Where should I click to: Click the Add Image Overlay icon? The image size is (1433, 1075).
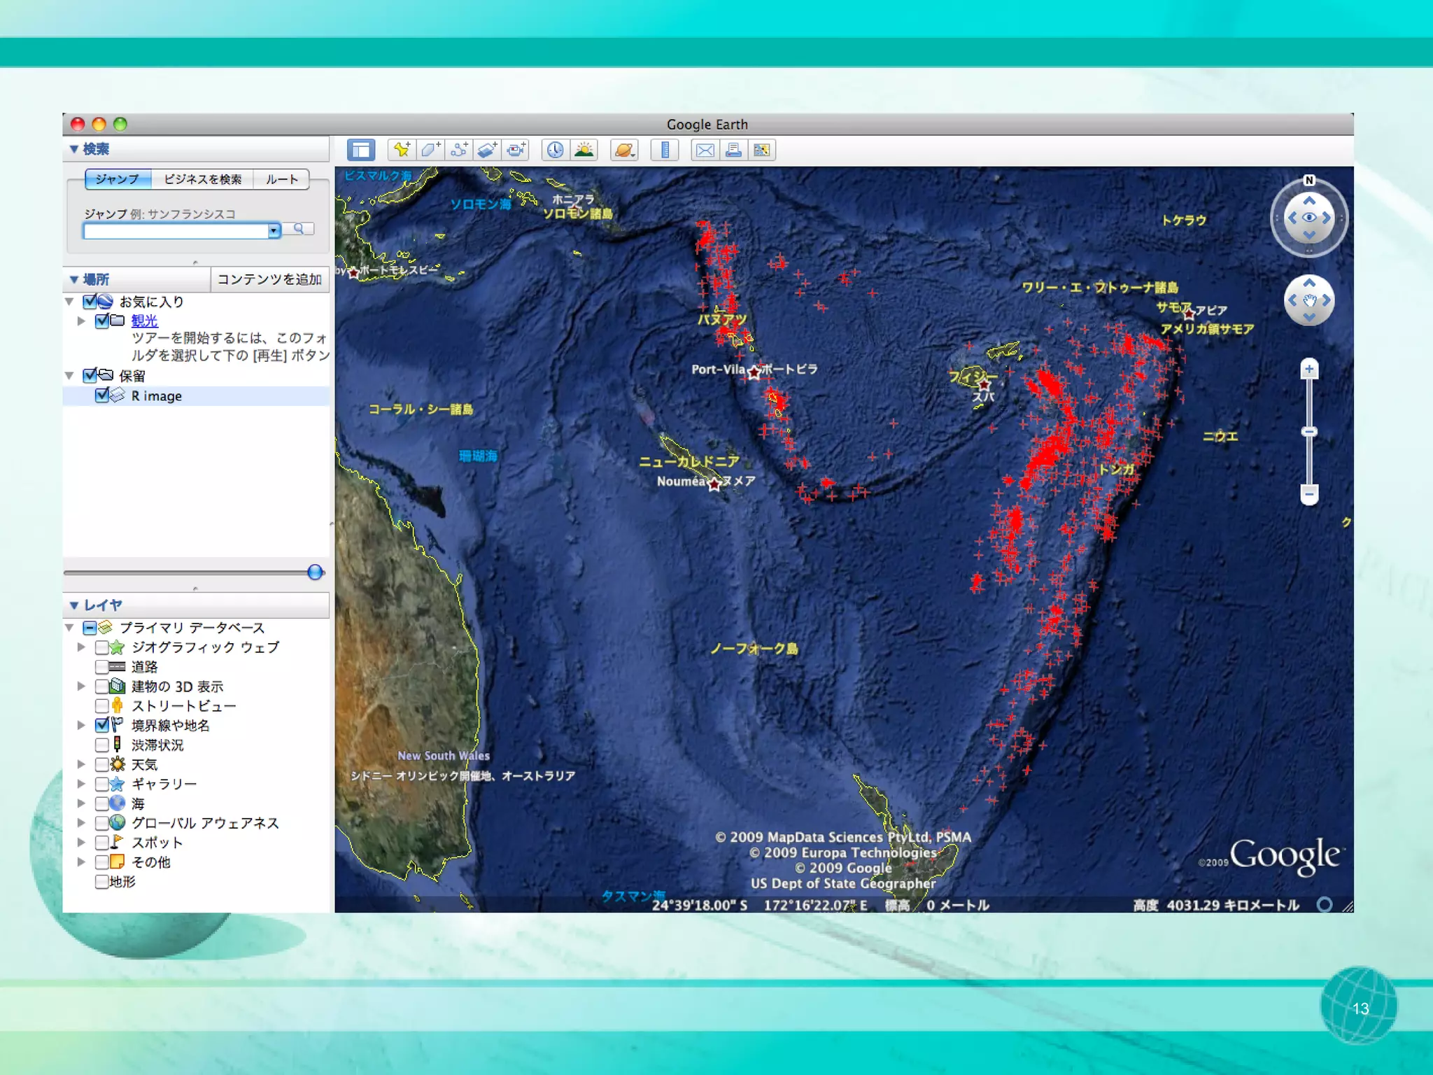pyautogui.click(x=487, y=150)
